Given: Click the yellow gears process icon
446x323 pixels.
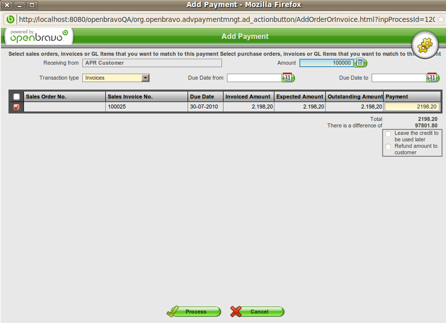Looking at the screenshot, I should [x=425, y=45].
